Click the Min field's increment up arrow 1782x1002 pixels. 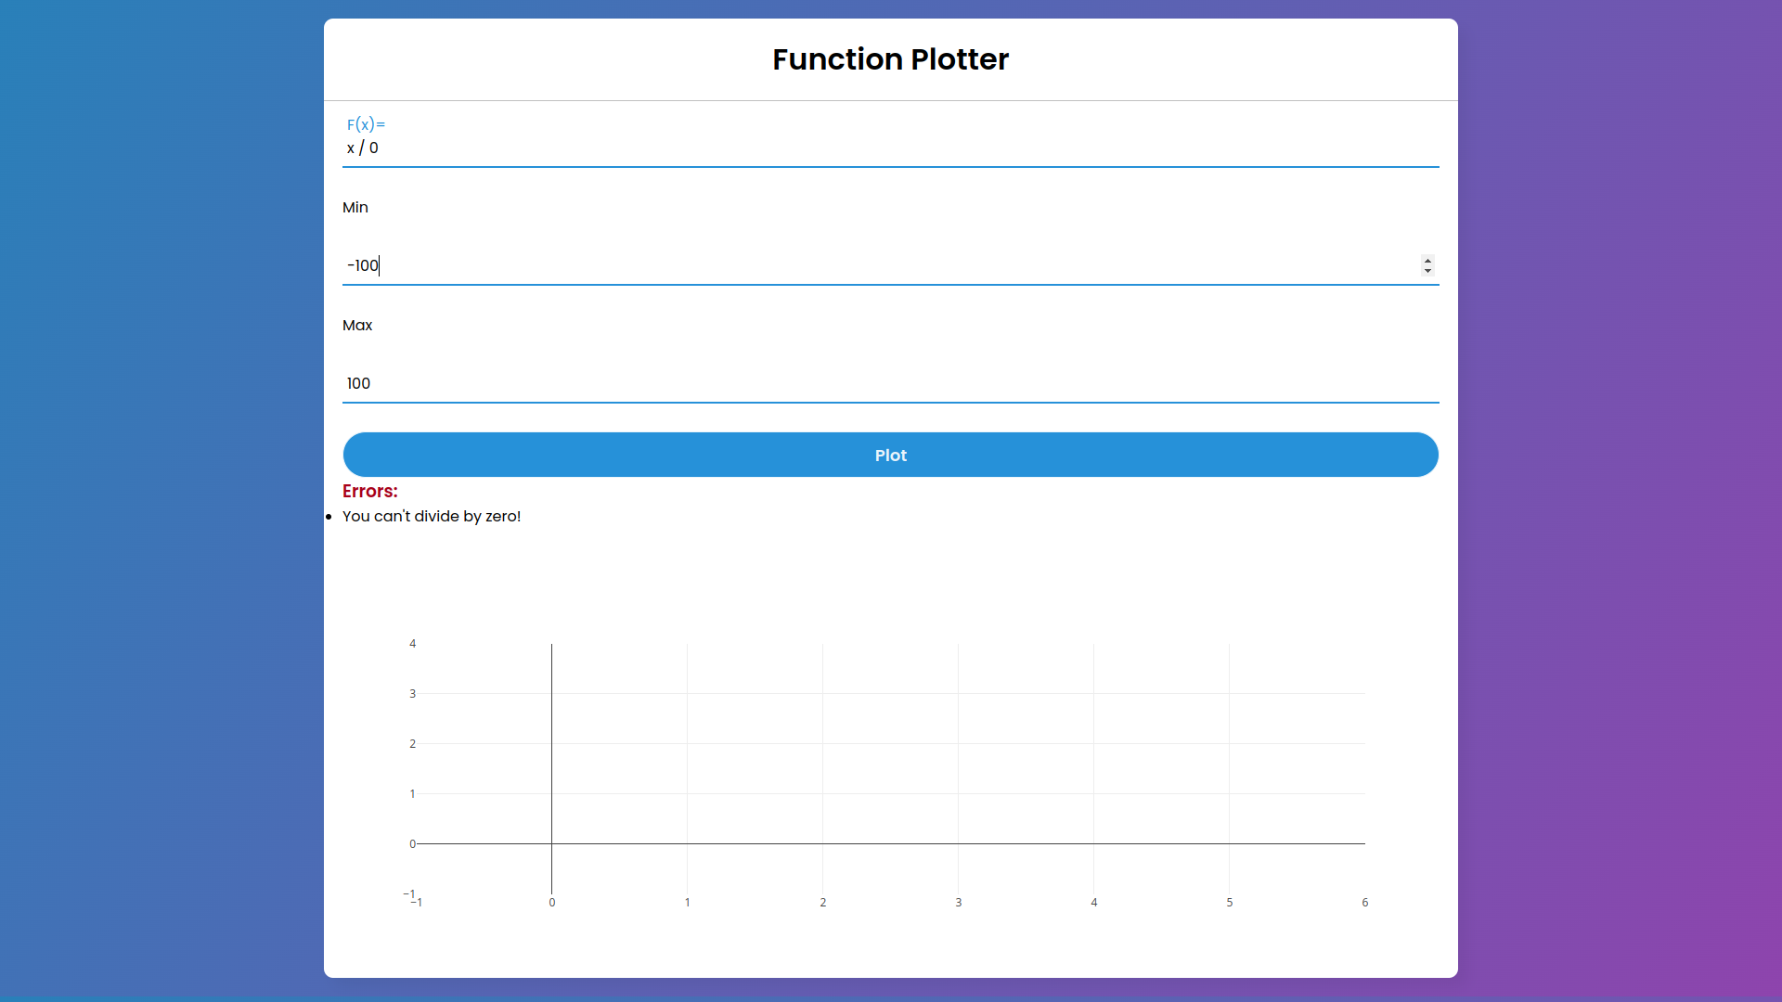coord(1427,261)
